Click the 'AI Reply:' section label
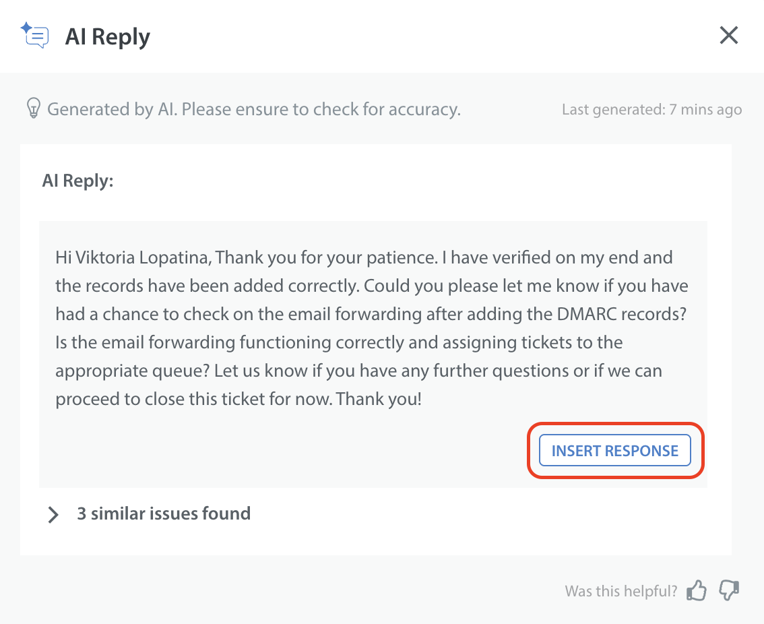Viewport: 764px width, 624px height. [x=77, y=181]
